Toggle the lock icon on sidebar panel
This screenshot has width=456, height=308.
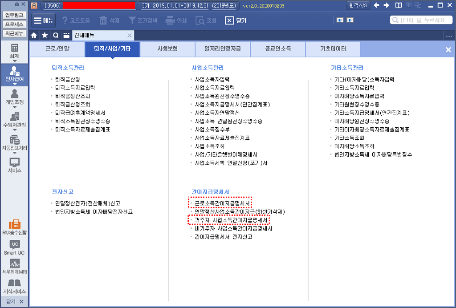[x=16, y=4]
